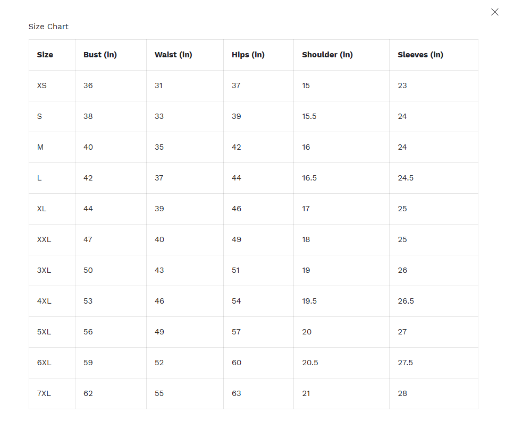
Task: Click the 7XL bust value 62
Action: 88,393
